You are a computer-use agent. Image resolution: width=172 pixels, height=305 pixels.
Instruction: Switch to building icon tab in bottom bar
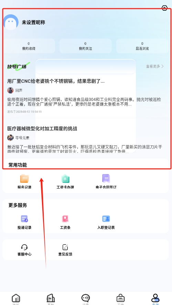pos(51,298)
